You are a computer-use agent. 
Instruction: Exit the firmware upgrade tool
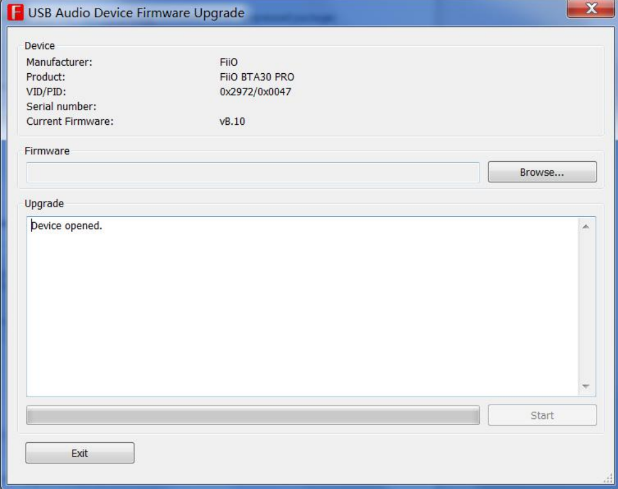(x=79, y=453)
